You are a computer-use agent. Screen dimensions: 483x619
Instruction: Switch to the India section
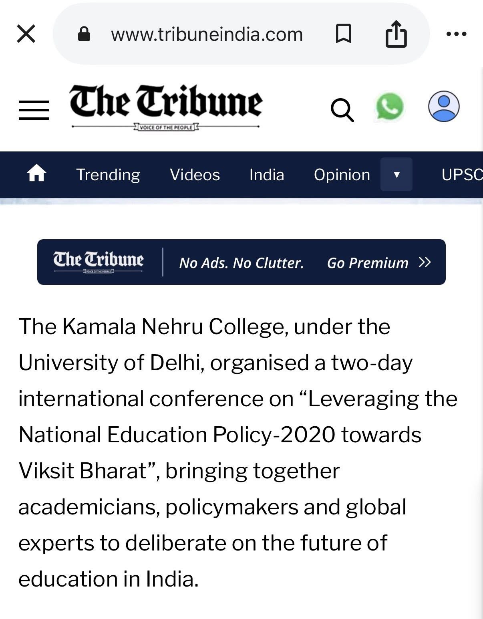pos(267,175)
